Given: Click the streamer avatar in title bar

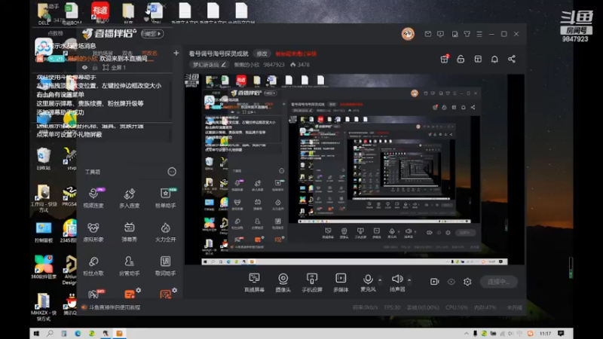Looking at the screenshot, I should click(x=408, y=34).
